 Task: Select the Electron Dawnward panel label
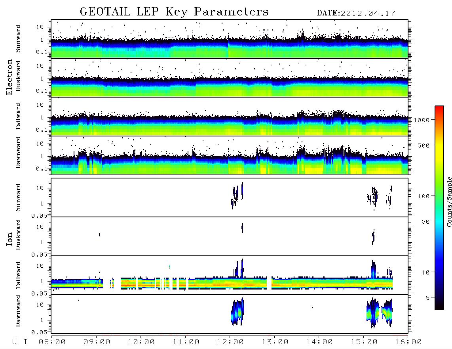[x=18, y=152]
